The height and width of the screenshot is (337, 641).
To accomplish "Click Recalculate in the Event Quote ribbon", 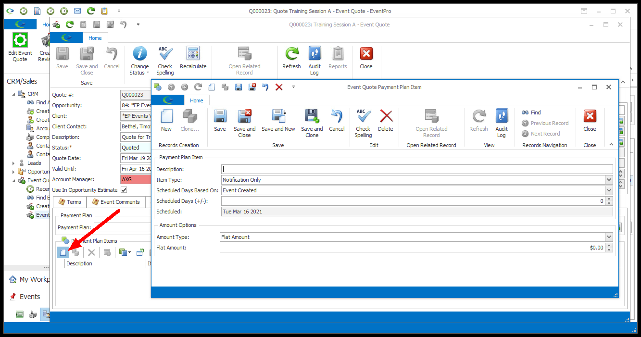I will [x=193, y=58].
